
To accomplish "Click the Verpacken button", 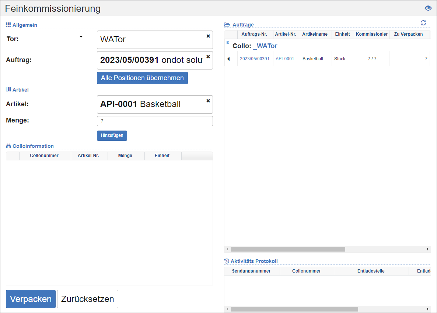I will click(x=31, y=299).
